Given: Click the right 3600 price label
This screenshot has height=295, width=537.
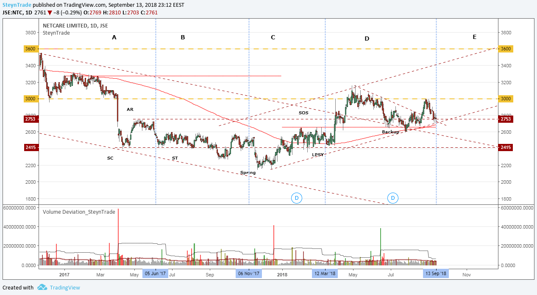Looking at the screenshot, I should tap(506, 49).
